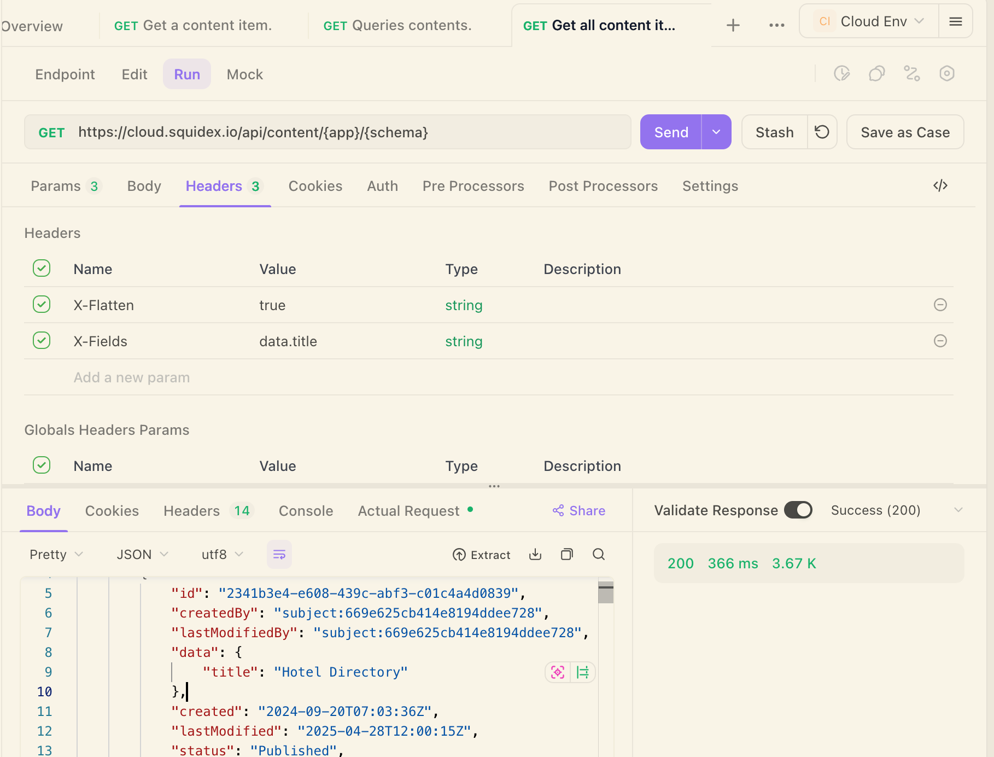
Task: Toggle word wrap in response body
Action: coord(279,555)
